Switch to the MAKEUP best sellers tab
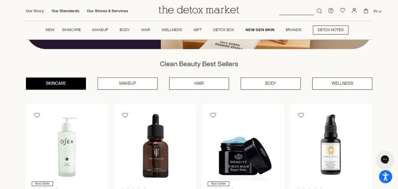This screenshot has height=189, width=398. 127,84
